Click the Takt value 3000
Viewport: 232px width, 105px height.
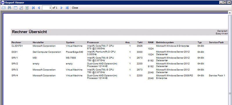[140, 52]
